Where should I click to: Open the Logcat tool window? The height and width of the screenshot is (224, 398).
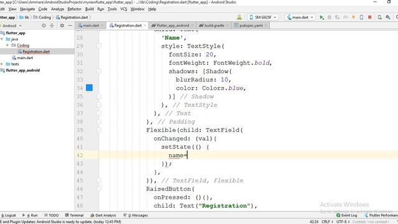point(8,215)
